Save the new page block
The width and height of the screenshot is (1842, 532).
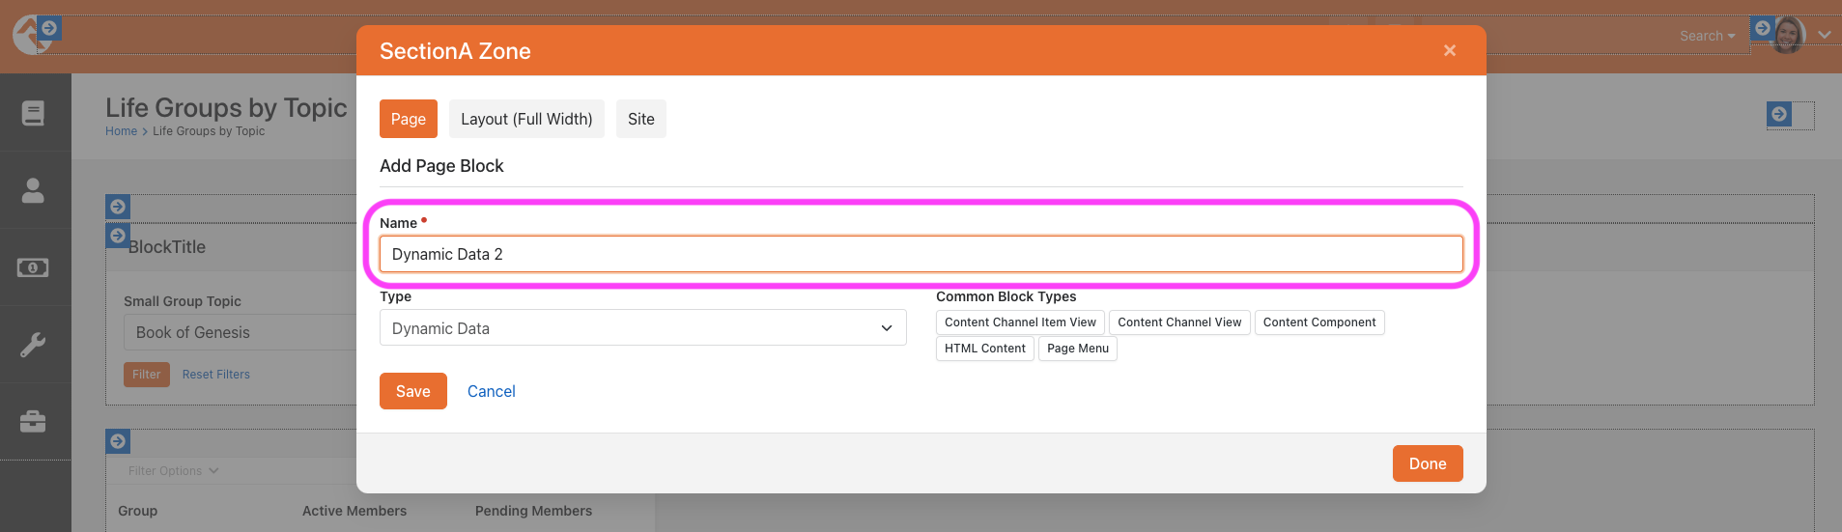413,391
